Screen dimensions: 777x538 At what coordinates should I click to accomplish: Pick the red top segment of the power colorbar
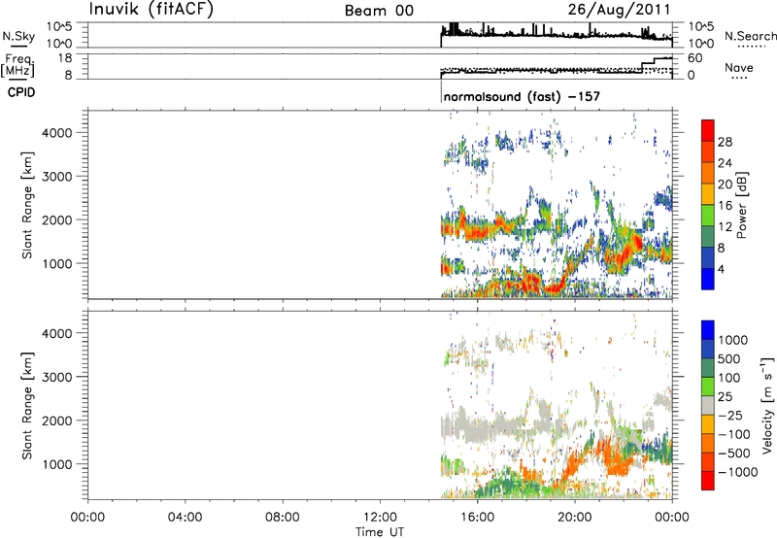point(708,131)
